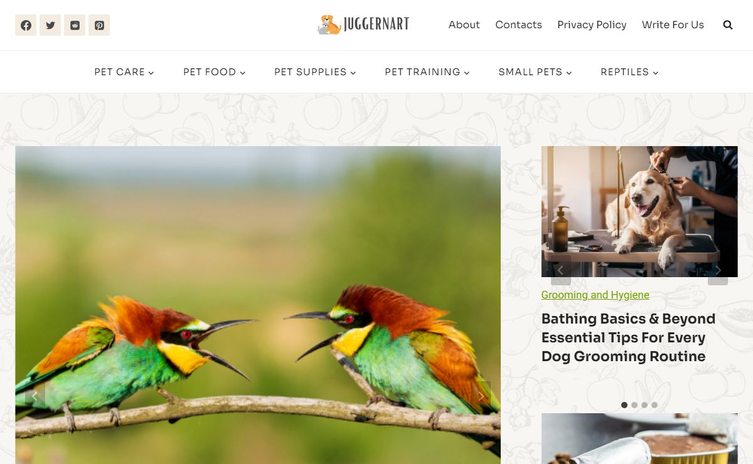Show next slide in dog grooming carousel
The height and width of the screenshot is (464, 753).
tap(718, 271)
